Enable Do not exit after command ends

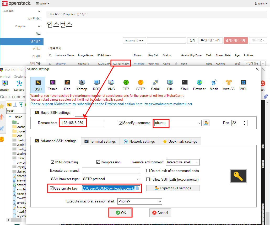[148, 170]
